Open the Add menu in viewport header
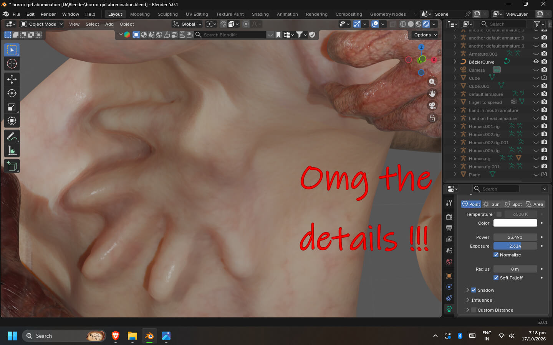553x345 pixels. coord(109,24)
